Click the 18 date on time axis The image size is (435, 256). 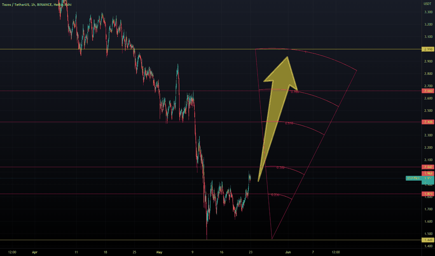pyautogui.click(x=105, y=252)
